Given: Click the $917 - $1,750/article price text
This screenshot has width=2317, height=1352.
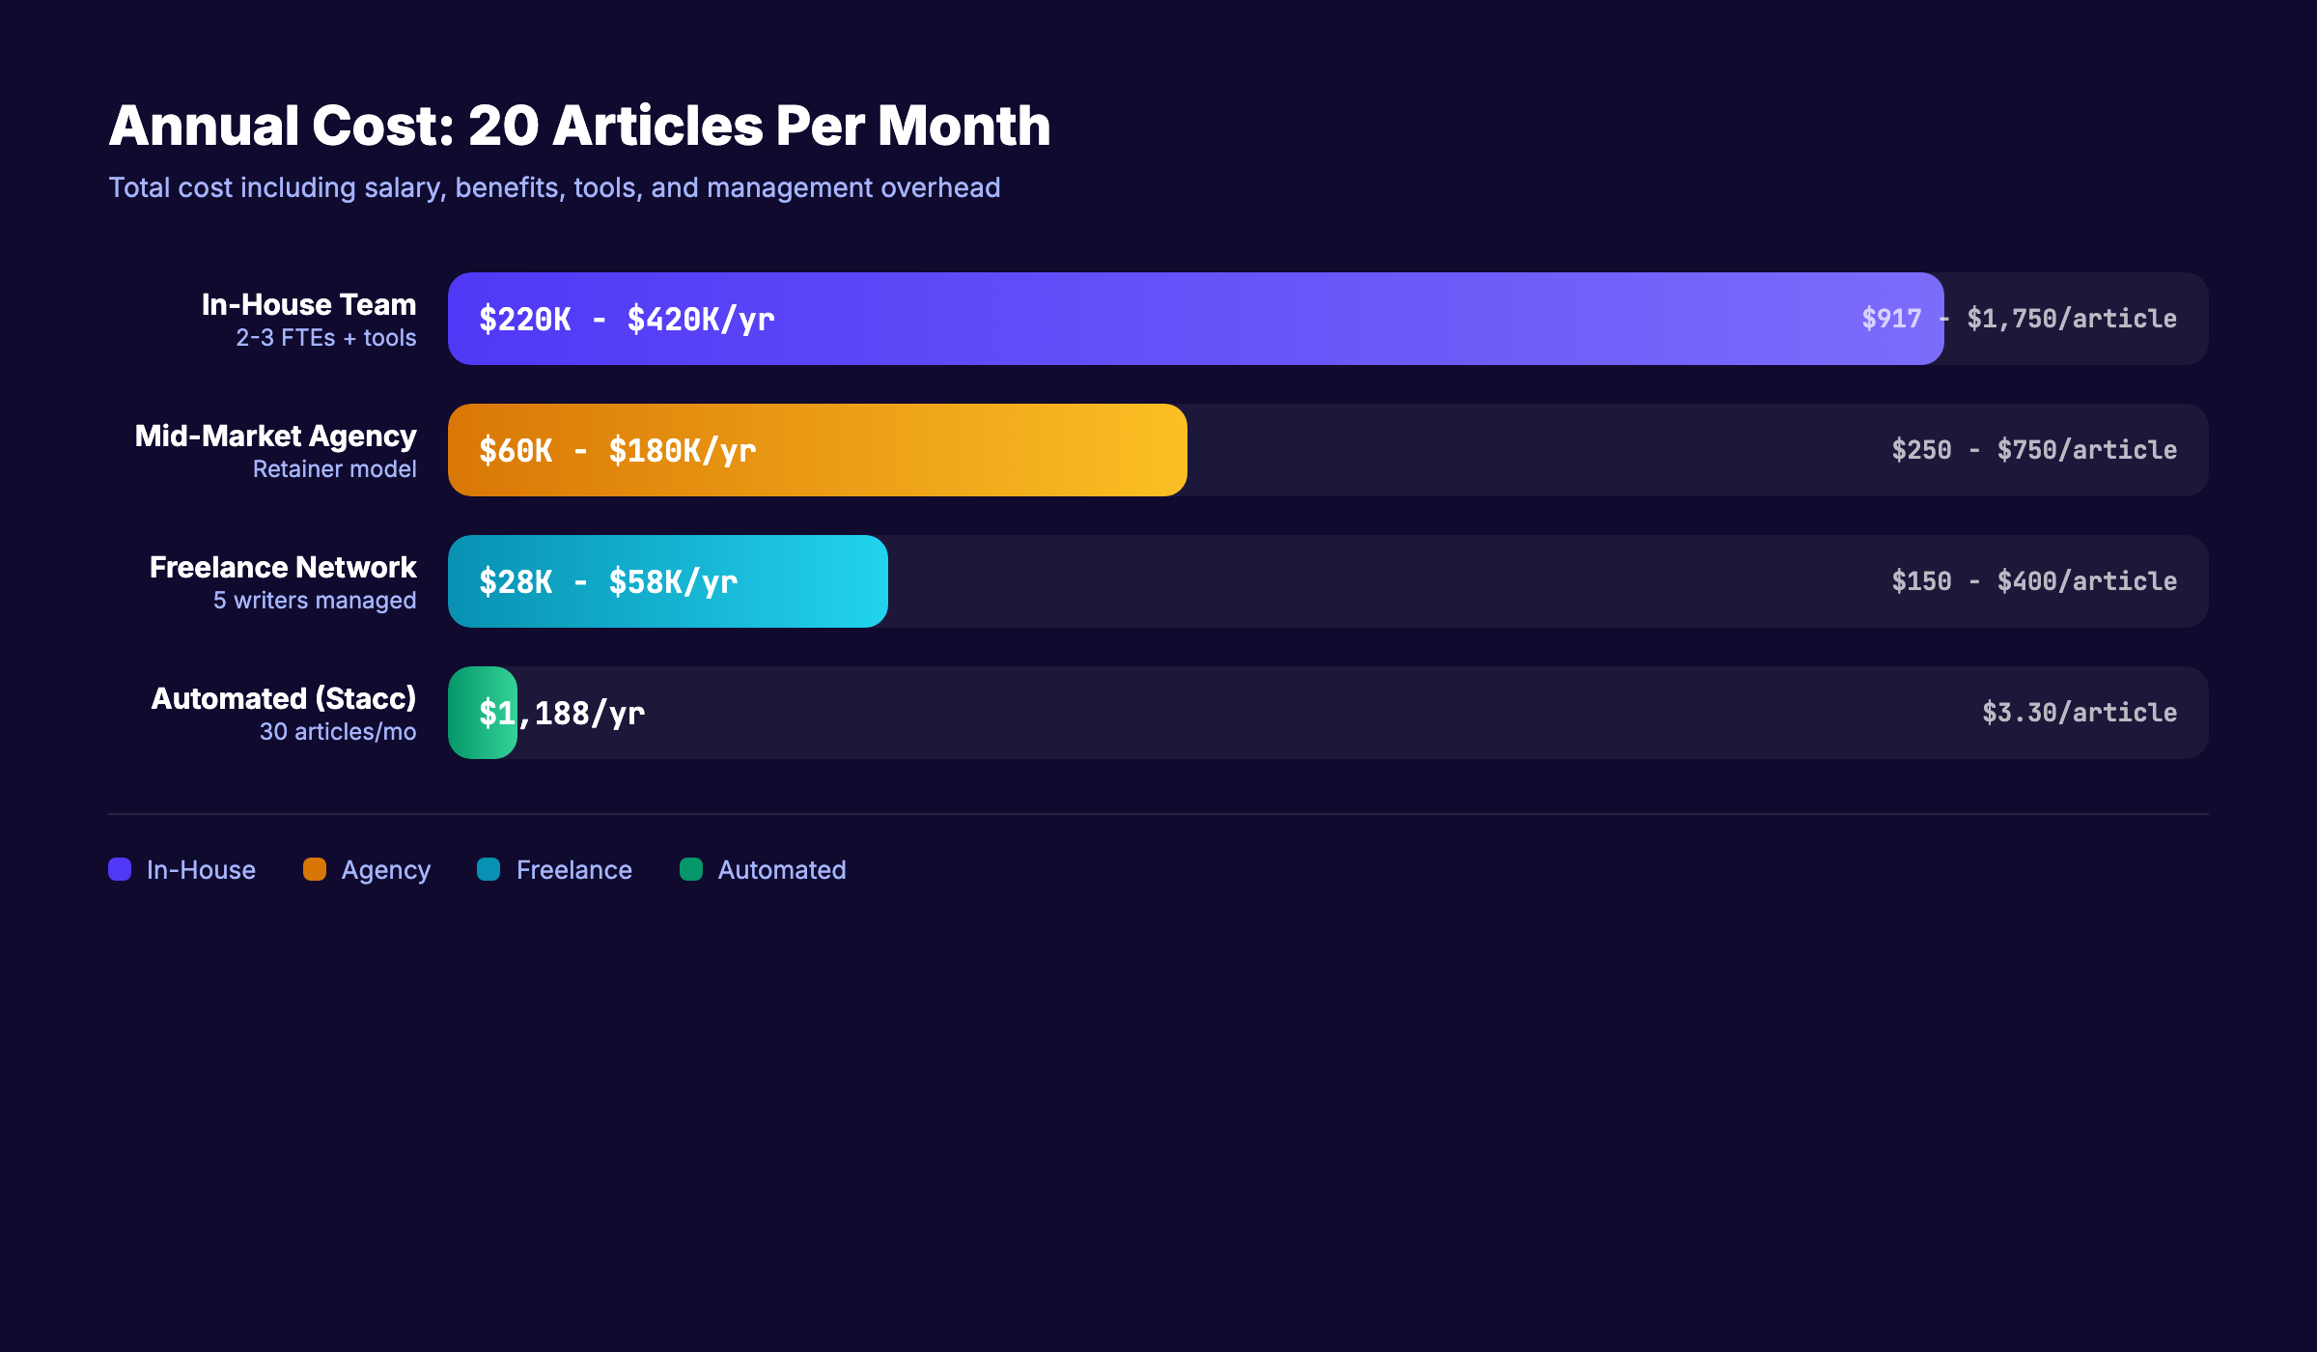Looking at the screenshot, I should pyautogui.click(x=2019, y=319).
